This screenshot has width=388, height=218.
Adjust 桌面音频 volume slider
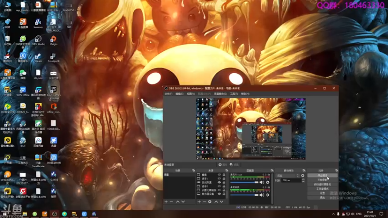click(x=244, y=195)
